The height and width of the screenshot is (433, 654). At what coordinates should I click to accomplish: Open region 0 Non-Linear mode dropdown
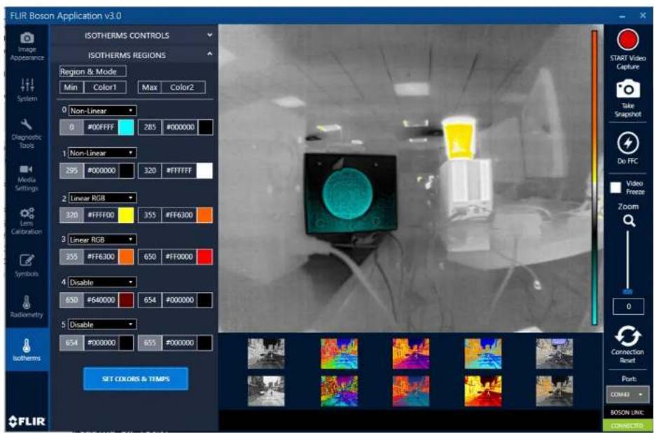click(x=102, y=110)
